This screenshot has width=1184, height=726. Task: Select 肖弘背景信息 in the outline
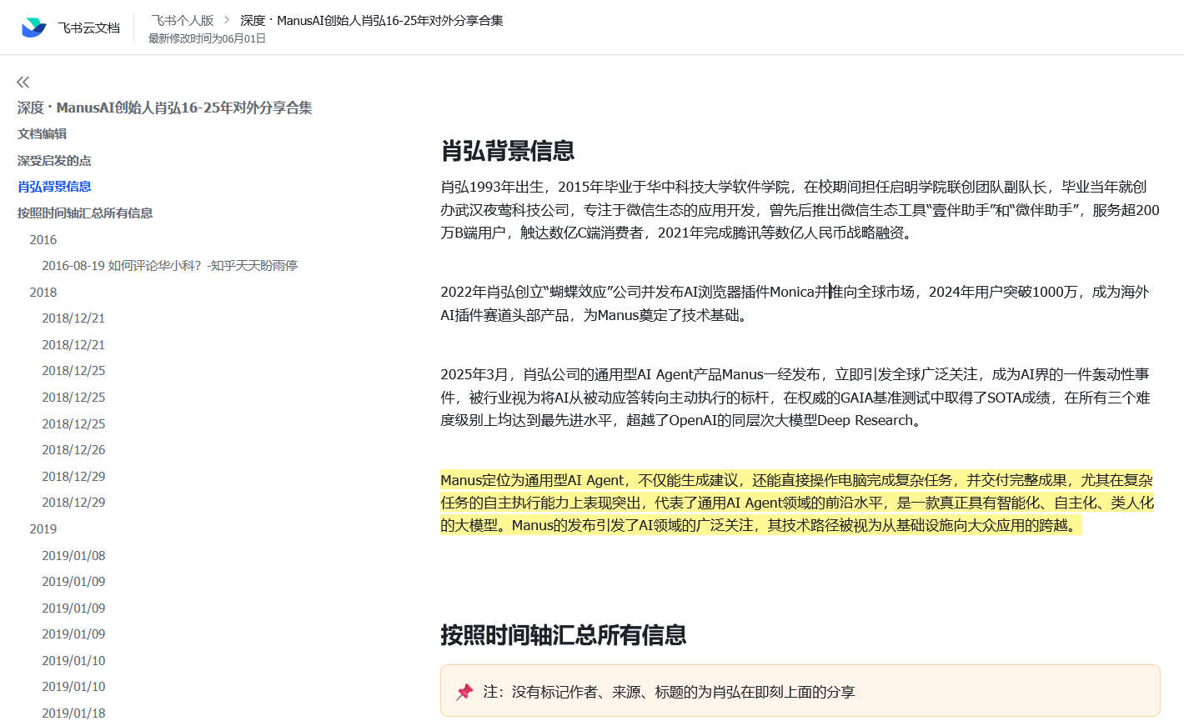click(54, 187)
